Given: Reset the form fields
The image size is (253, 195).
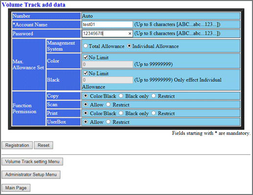Looking at the screenshot, I should pos(44,145).
